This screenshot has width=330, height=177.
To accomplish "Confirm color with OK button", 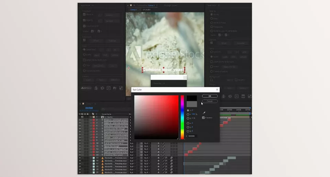I will [x=210, y=96].
